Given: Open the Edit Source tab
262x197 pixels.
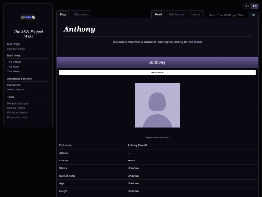Looking at the screenshot, I should pos(177,15).
